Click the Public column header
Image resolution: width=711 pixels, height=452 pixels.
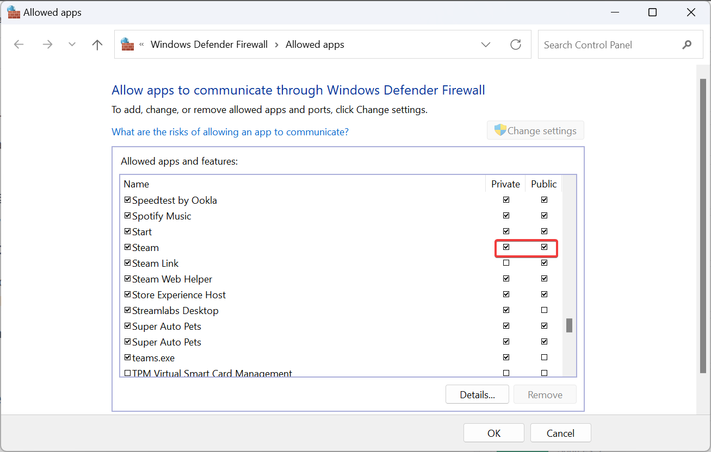coord(544,184)
